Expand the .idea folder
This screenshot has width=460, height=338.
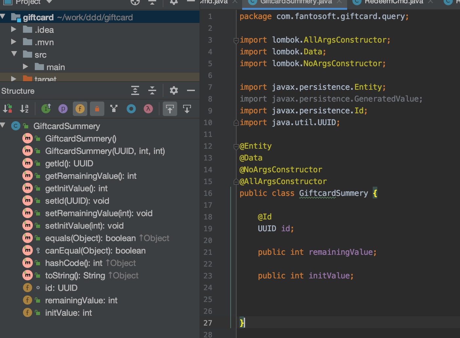[13, 29]
